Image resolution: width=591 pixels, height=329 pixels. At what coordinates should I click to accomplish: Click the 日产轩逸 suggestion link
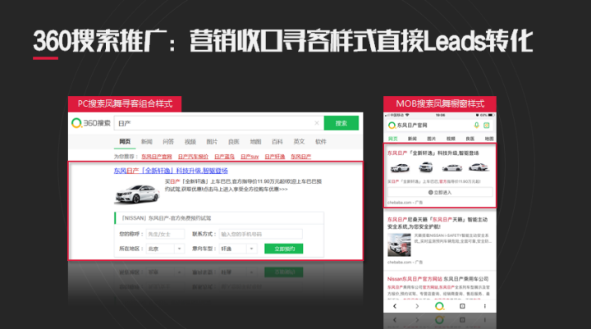pyautogui.click(x=275, y=157)
